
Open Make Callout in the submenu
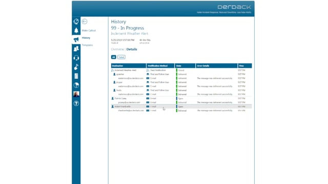(x=89, y=31)
